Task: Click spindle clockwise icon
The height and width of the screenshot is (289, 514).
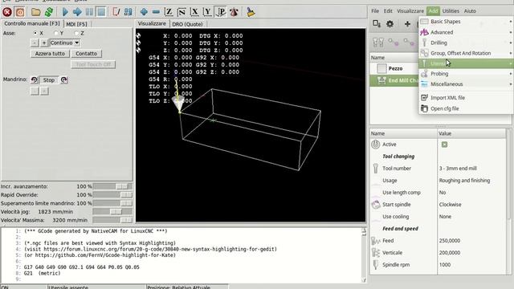Action: (x=64, y=80)
